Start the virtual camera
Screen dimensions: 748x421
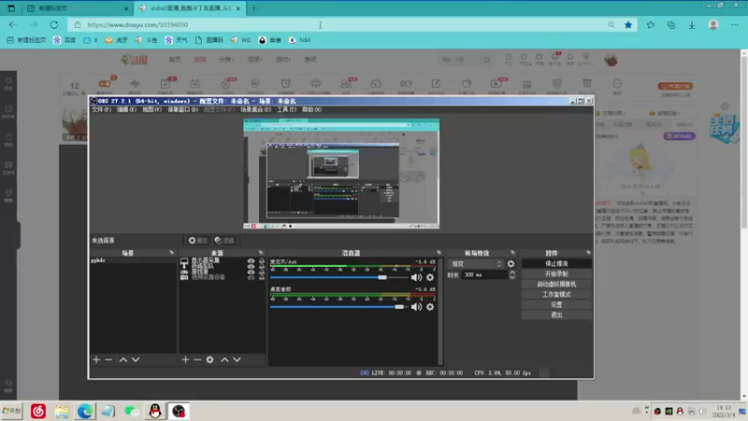556,284
